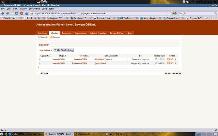Click the URL address bar field
Viewport: 218px width, 136px height.
(x=99, y=13)
